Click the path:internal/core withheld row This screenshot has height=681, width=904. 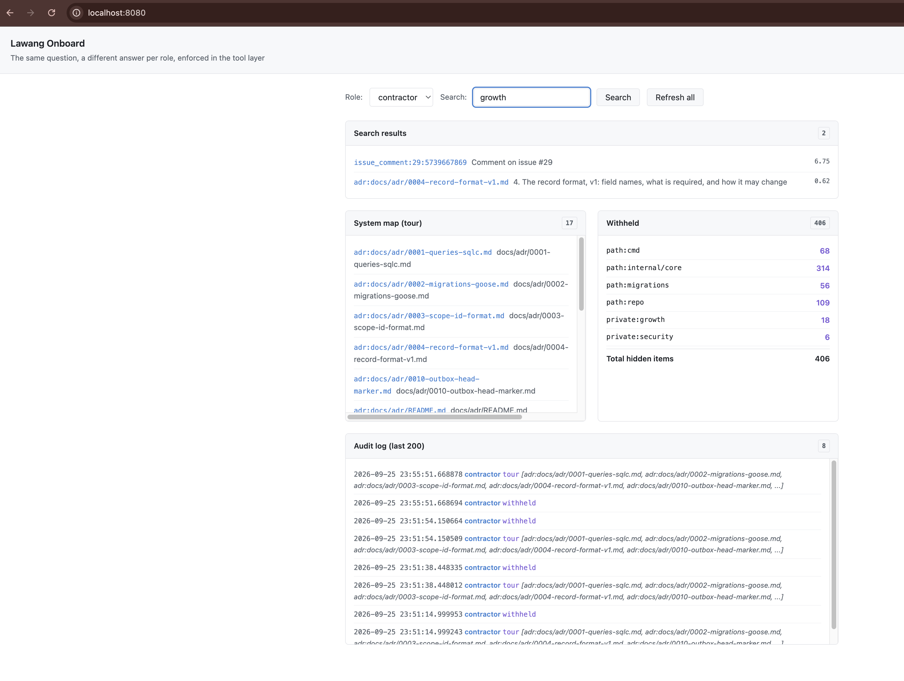[x=718, y=268]
